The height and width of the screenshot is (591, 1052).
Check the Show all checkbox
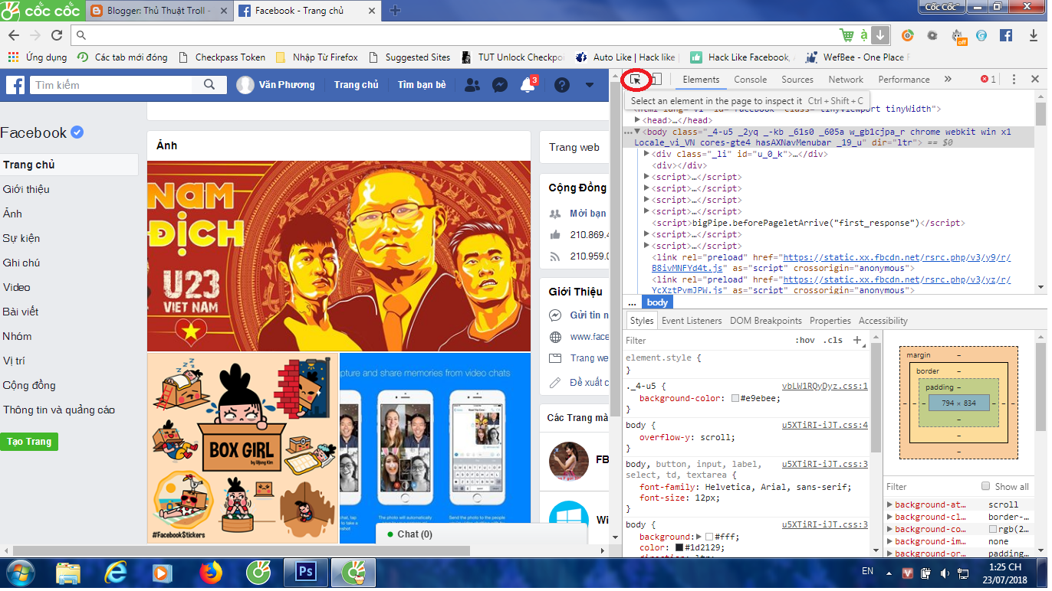click(x=986, y=486)
